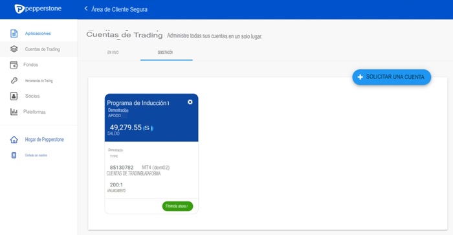
Task: Click the Socios contact icon
Action: 14,96
